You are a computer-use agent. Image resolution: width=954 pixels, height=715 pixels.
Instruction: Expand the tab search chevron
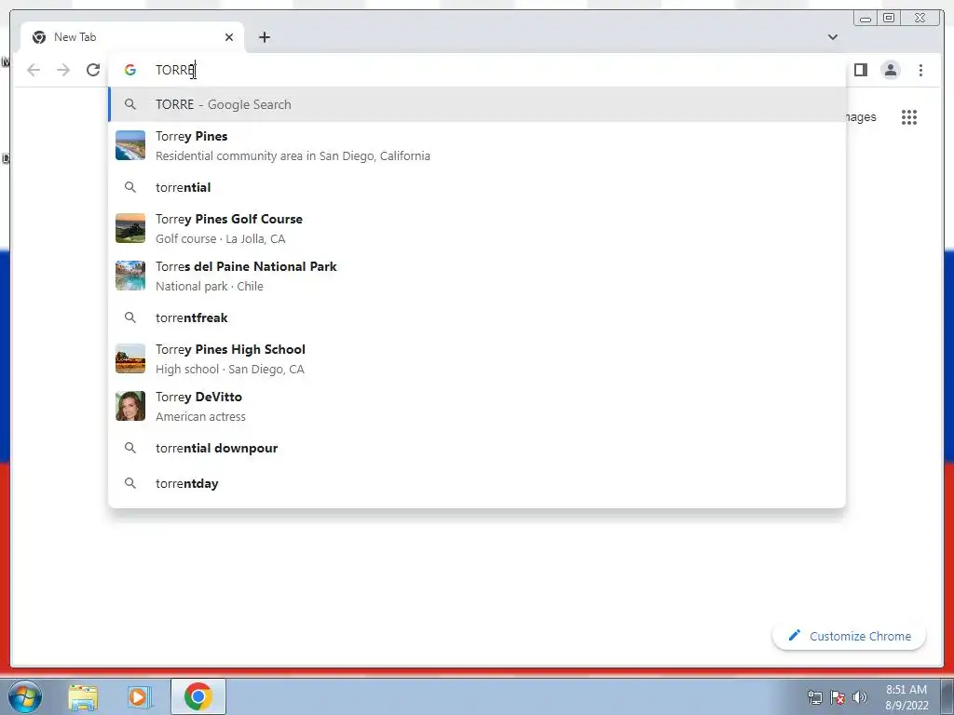click(x=832, y=37)
